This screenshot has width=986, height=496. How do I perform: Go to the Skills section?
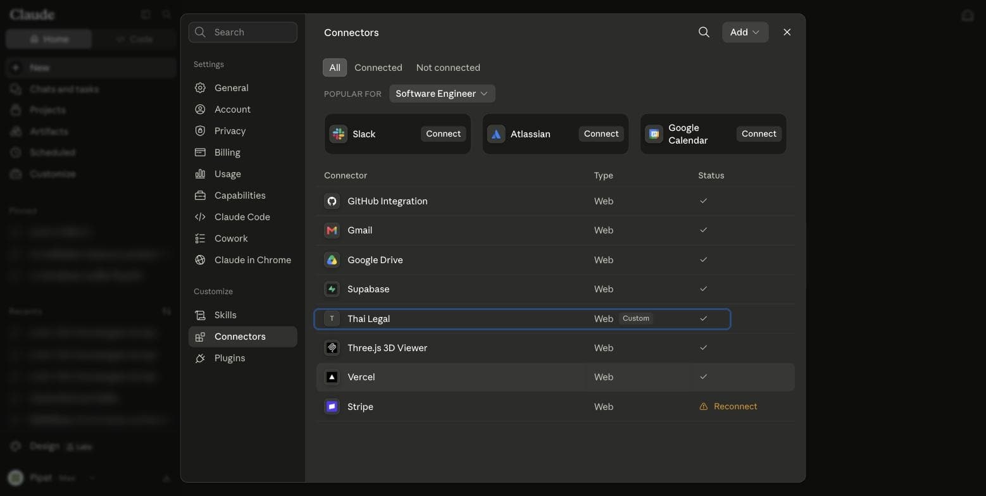[x=243, y=315]
